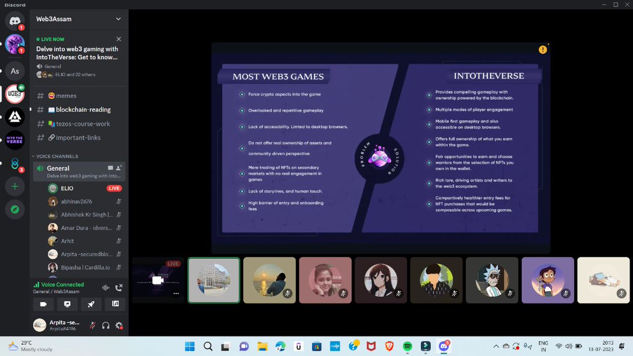Click the LIVE badge next to ELIO
Image resolution: width=633 pixels, height=356 pixels.
(114, 188)
